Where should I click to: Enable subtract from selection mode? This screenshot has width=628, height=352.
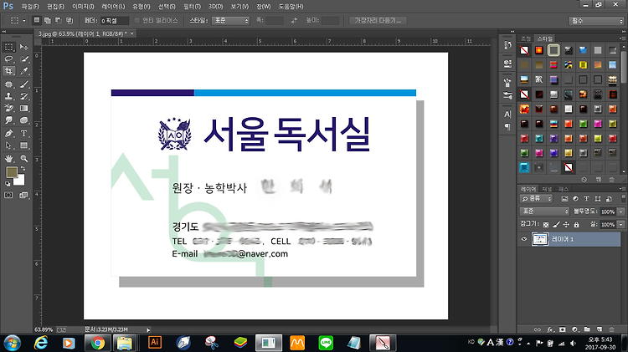[x=59, y=20]
